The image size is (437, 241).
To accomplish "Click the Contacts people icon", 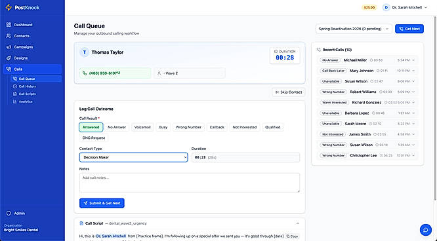I will [x=9, y=36].
